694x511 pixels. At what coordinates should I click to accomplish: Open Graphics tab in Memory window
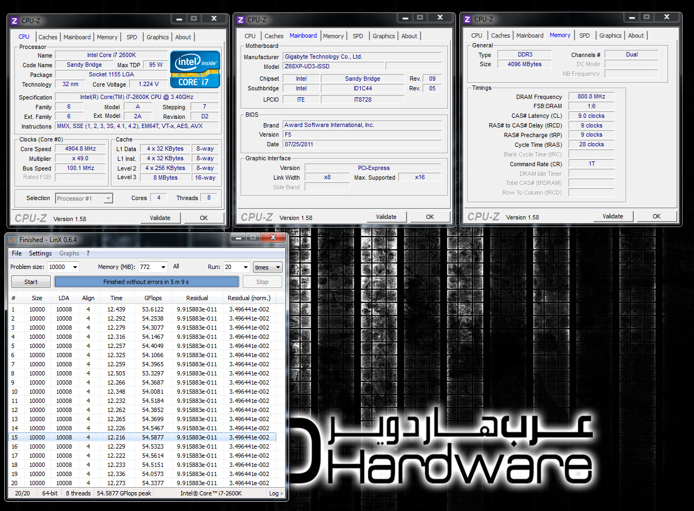click(x=611, y=36)
